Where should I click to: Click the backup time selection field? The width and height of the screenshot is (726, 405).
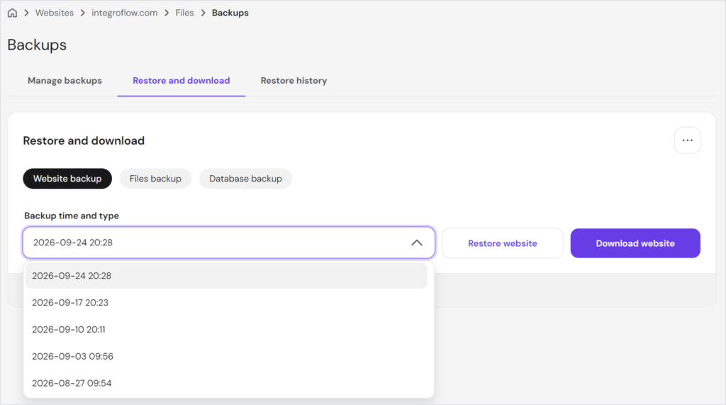point(229,243)
